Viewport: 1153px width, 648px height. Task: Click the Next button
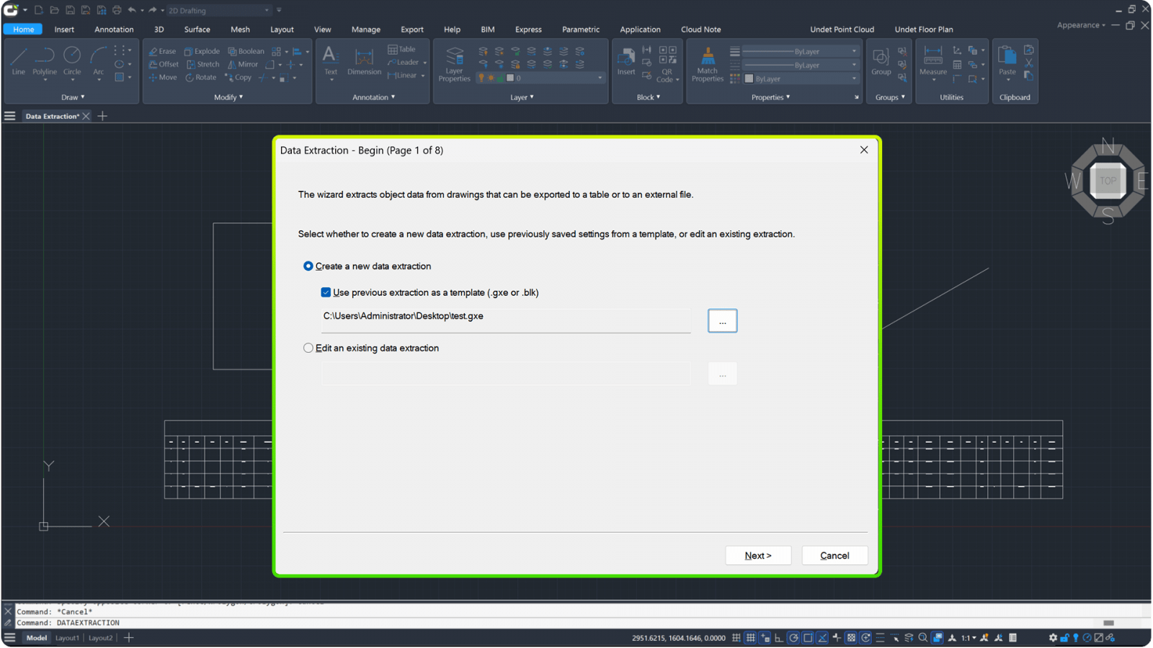click(757, 555)
